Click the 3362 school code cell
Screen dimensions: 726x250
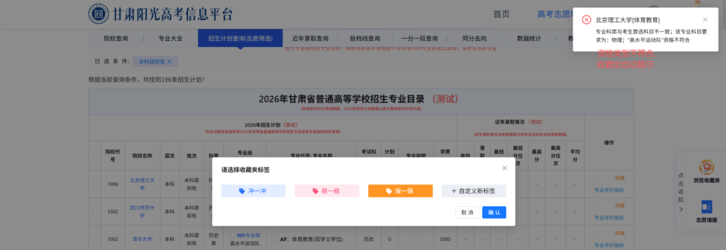[113, 212]
